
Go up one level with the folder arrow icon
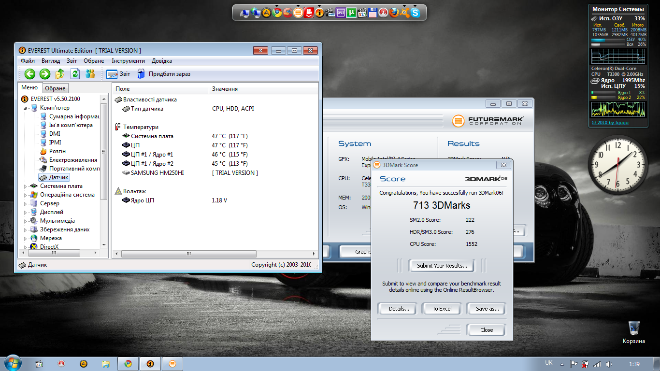pos(60,74)
